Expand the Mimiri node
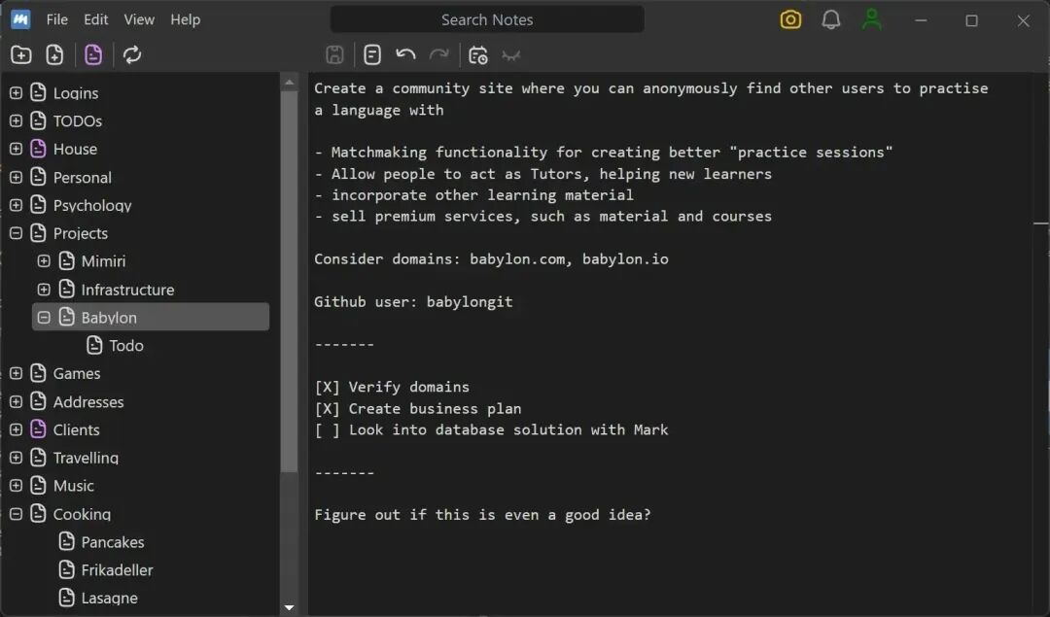 [44, 261]
